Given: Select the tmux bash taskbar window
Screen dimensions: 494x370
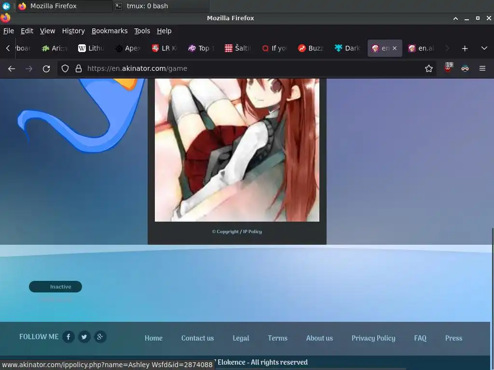Looking at the screenshot, I should [x=161, y=6].
